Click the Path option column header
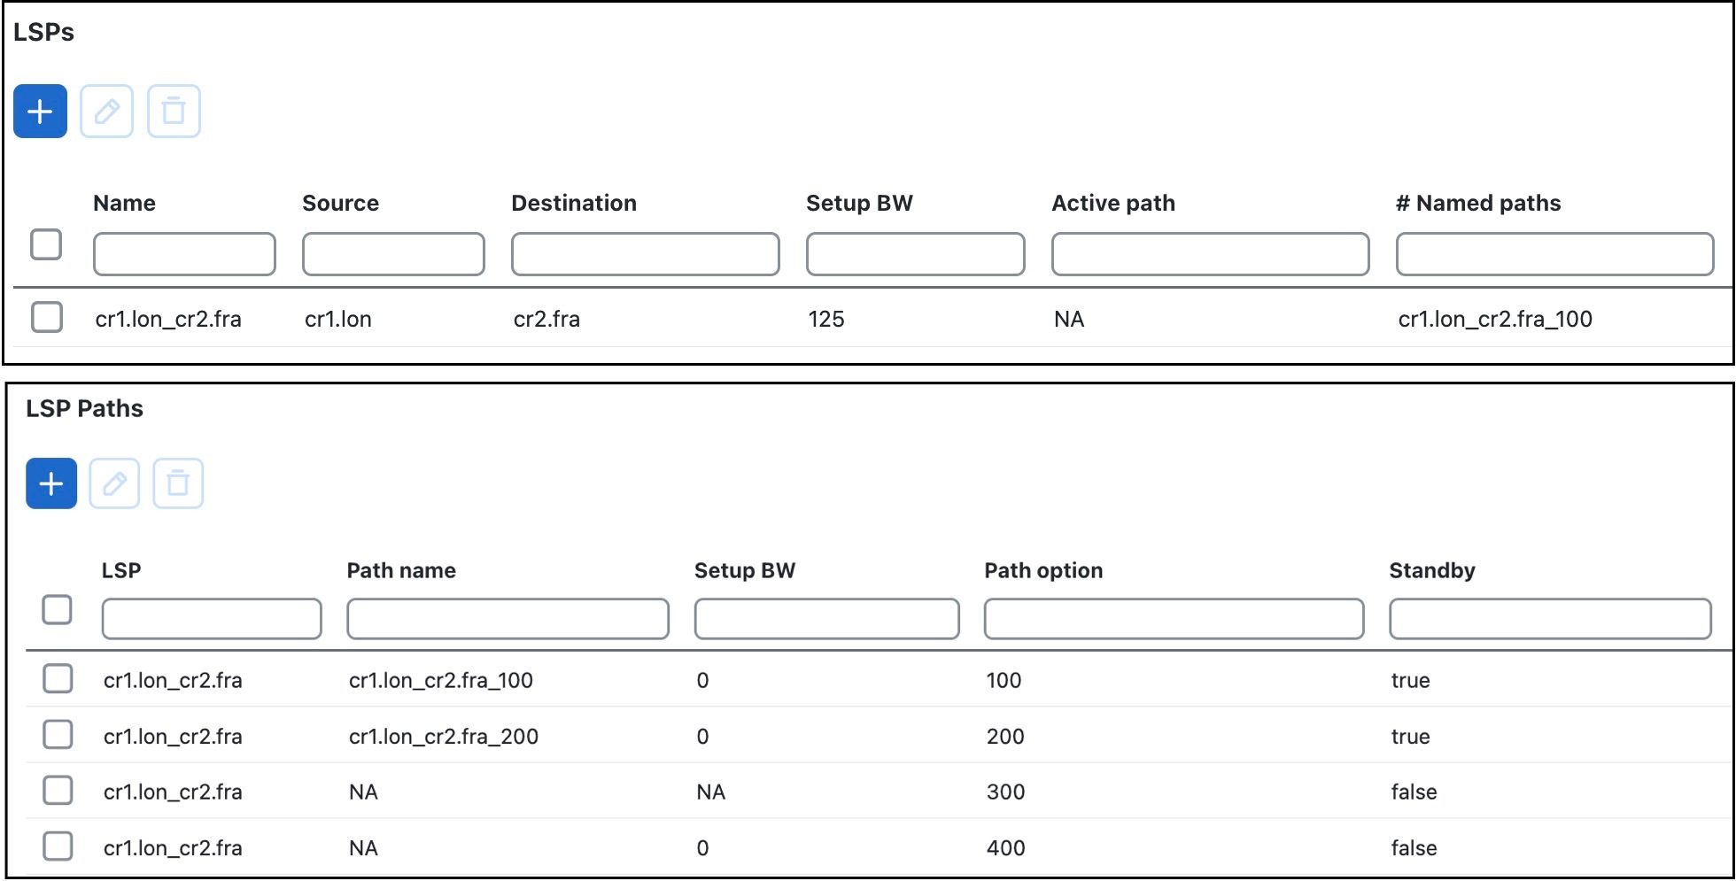 coord(1042,570)
